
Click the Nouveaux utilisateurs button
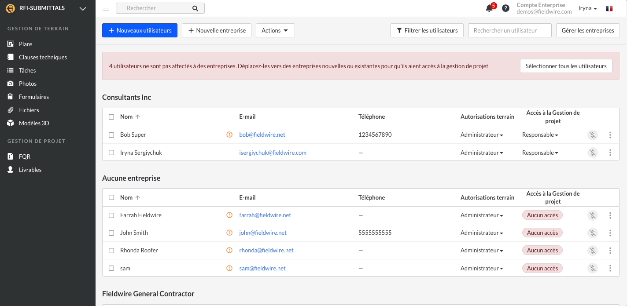pos(140,30)
